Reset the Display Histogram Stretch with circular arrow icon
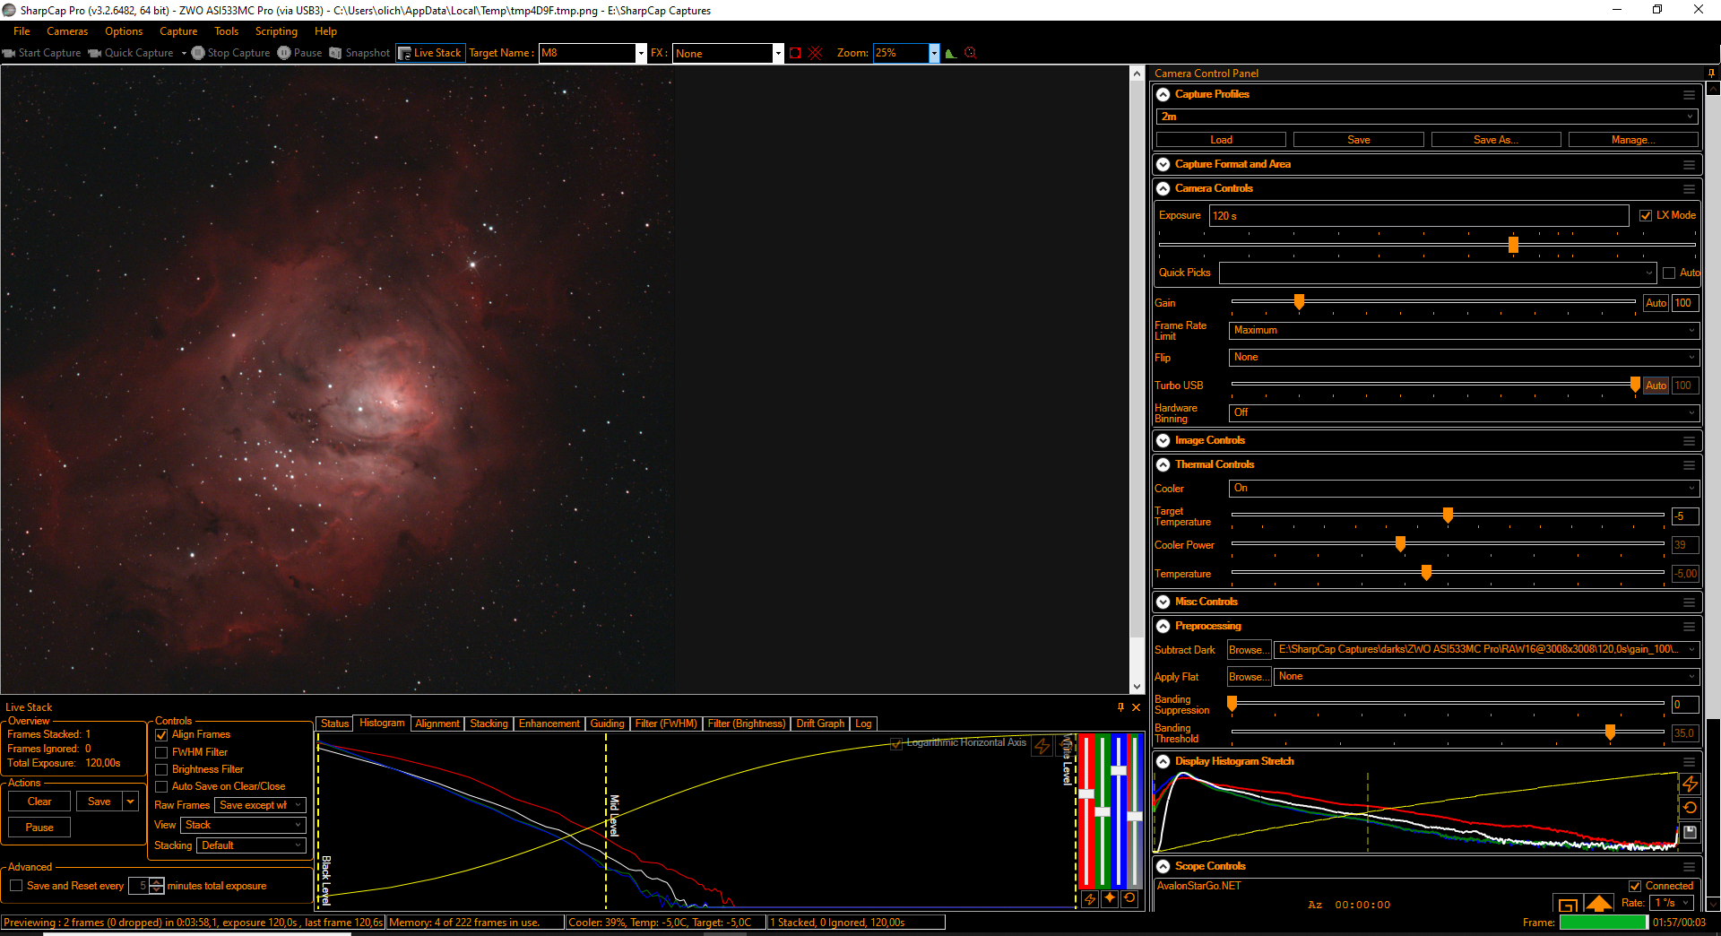The width and height of the screenshot is (1721, 936). (1690, 808)
